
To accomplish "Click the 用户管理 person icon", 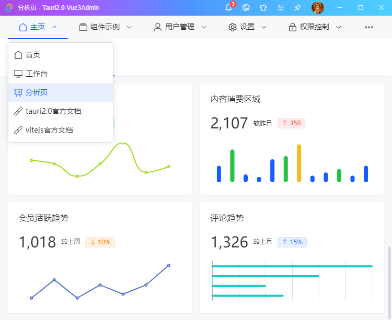I will click(x=157, y=27).
